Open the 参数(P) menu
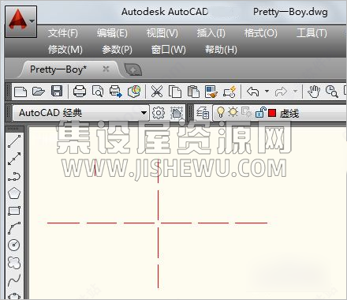The image size is (347, 300). [117, 50]
